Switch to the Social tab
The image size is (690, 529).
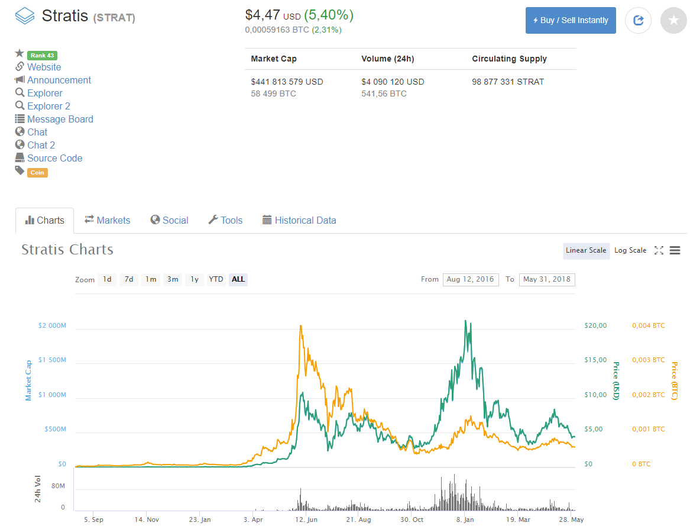coord(170,220)
